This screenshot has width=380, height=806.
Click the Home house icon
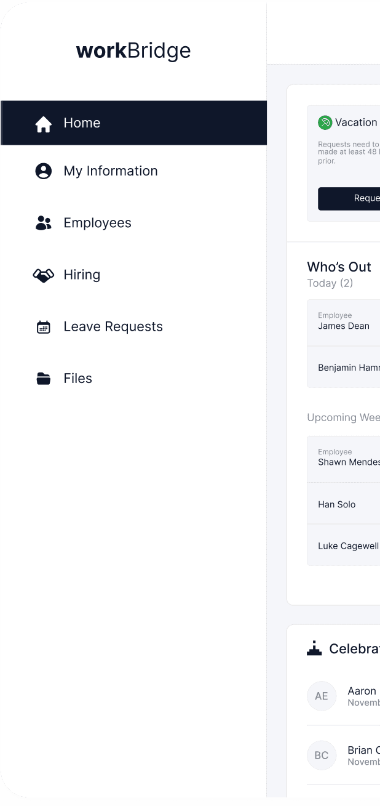(44, 124)
